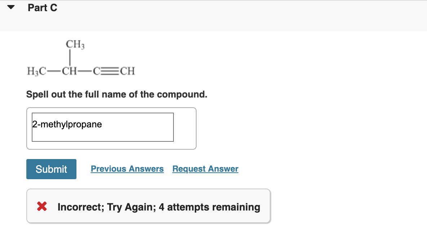The width and height of the screenshot is (427, 231).
Task: Select the text 2-methylpropane
Action: [x=66, y=124]
